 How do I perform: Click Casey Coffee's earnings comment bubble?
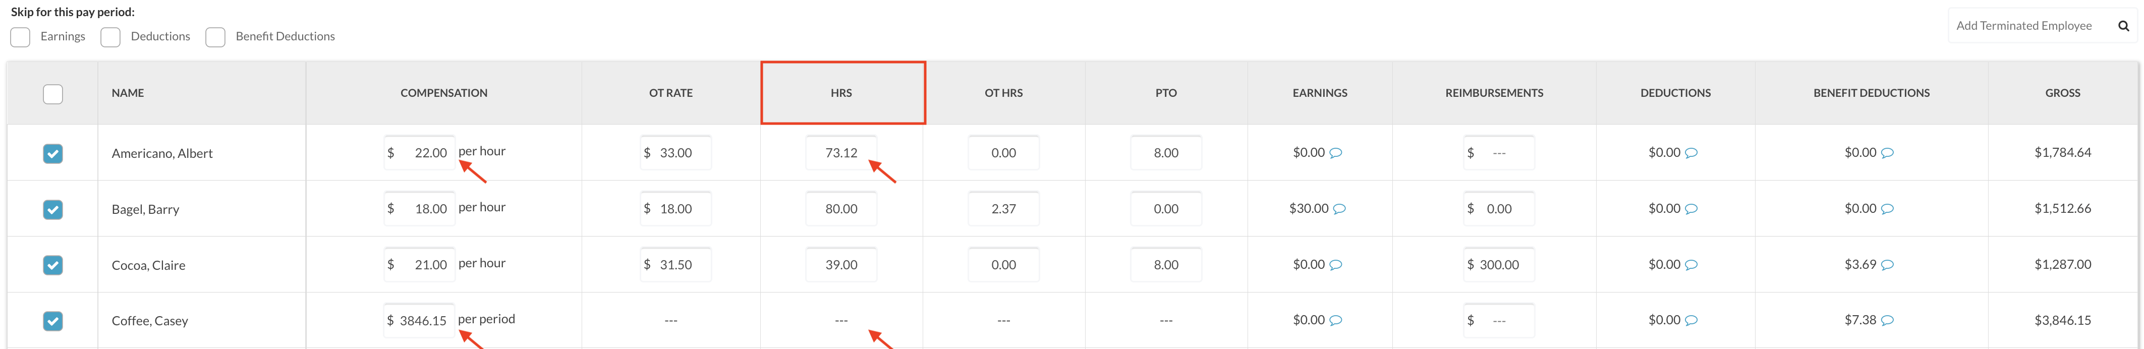[1336, 321]
